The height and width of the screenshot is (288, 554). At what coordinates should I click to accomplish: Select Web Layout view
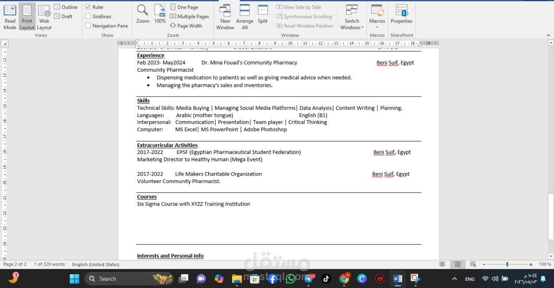click(44, 17)
